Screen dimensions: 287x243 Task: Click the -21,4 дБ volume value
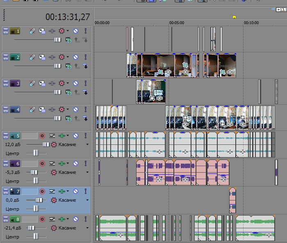[13, 228]
